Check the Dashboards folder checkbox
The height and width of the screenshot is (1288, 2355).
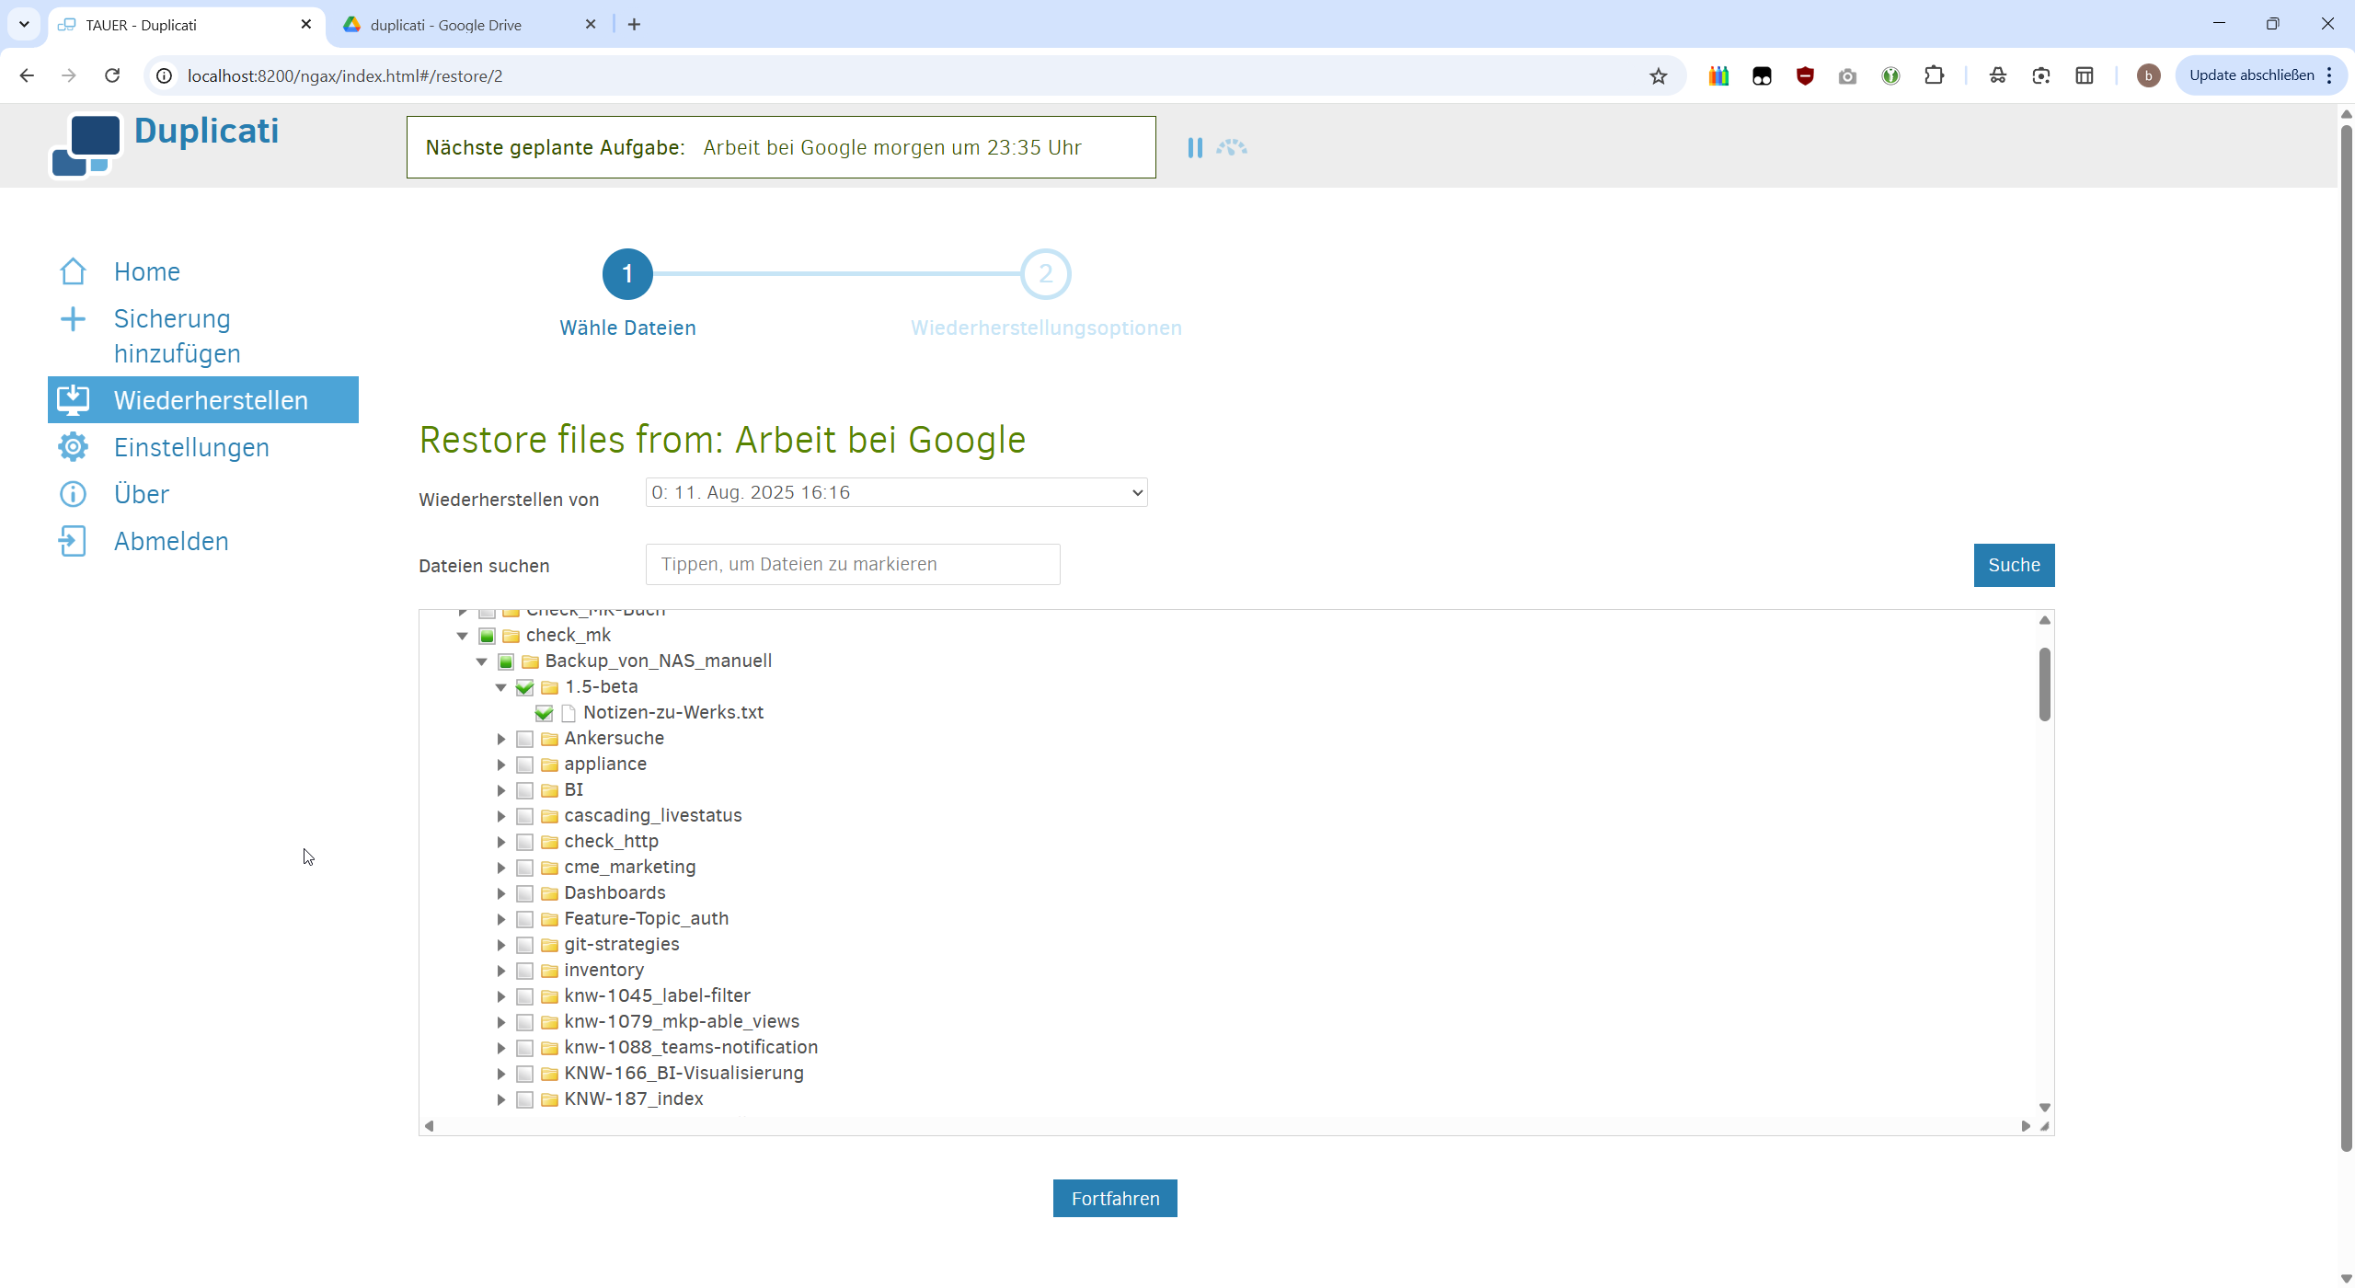(525, 893)
